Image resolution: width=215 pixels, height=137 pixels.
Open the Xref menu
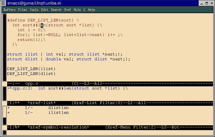point(67,10)
